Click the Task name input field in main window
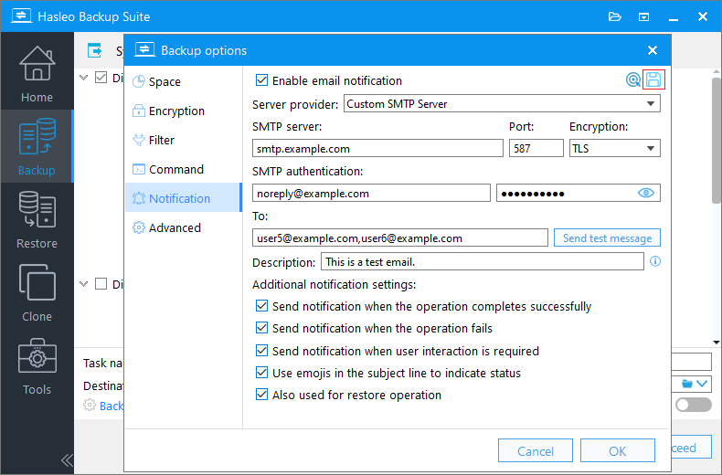722x475 pixels. coord(692,362)
